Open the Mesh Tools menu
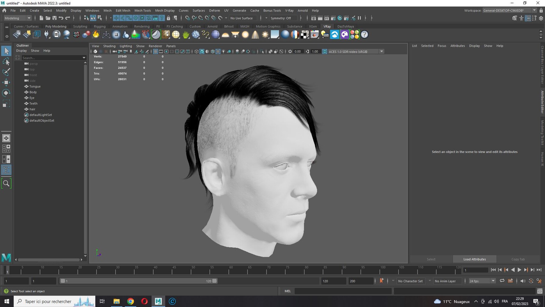The image size is (545, 307). 143,10
